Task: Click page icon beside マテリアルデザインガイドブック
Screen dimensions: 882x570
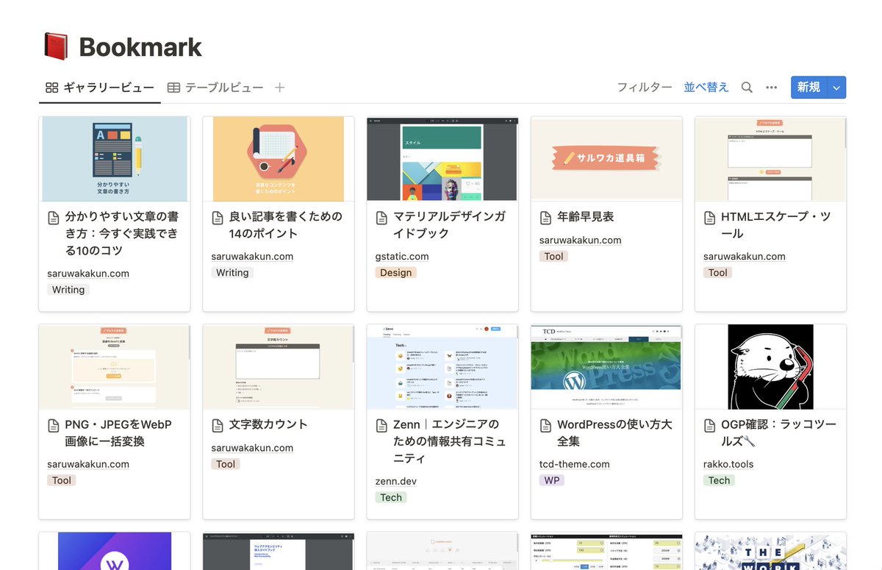Action: (381, 218)
